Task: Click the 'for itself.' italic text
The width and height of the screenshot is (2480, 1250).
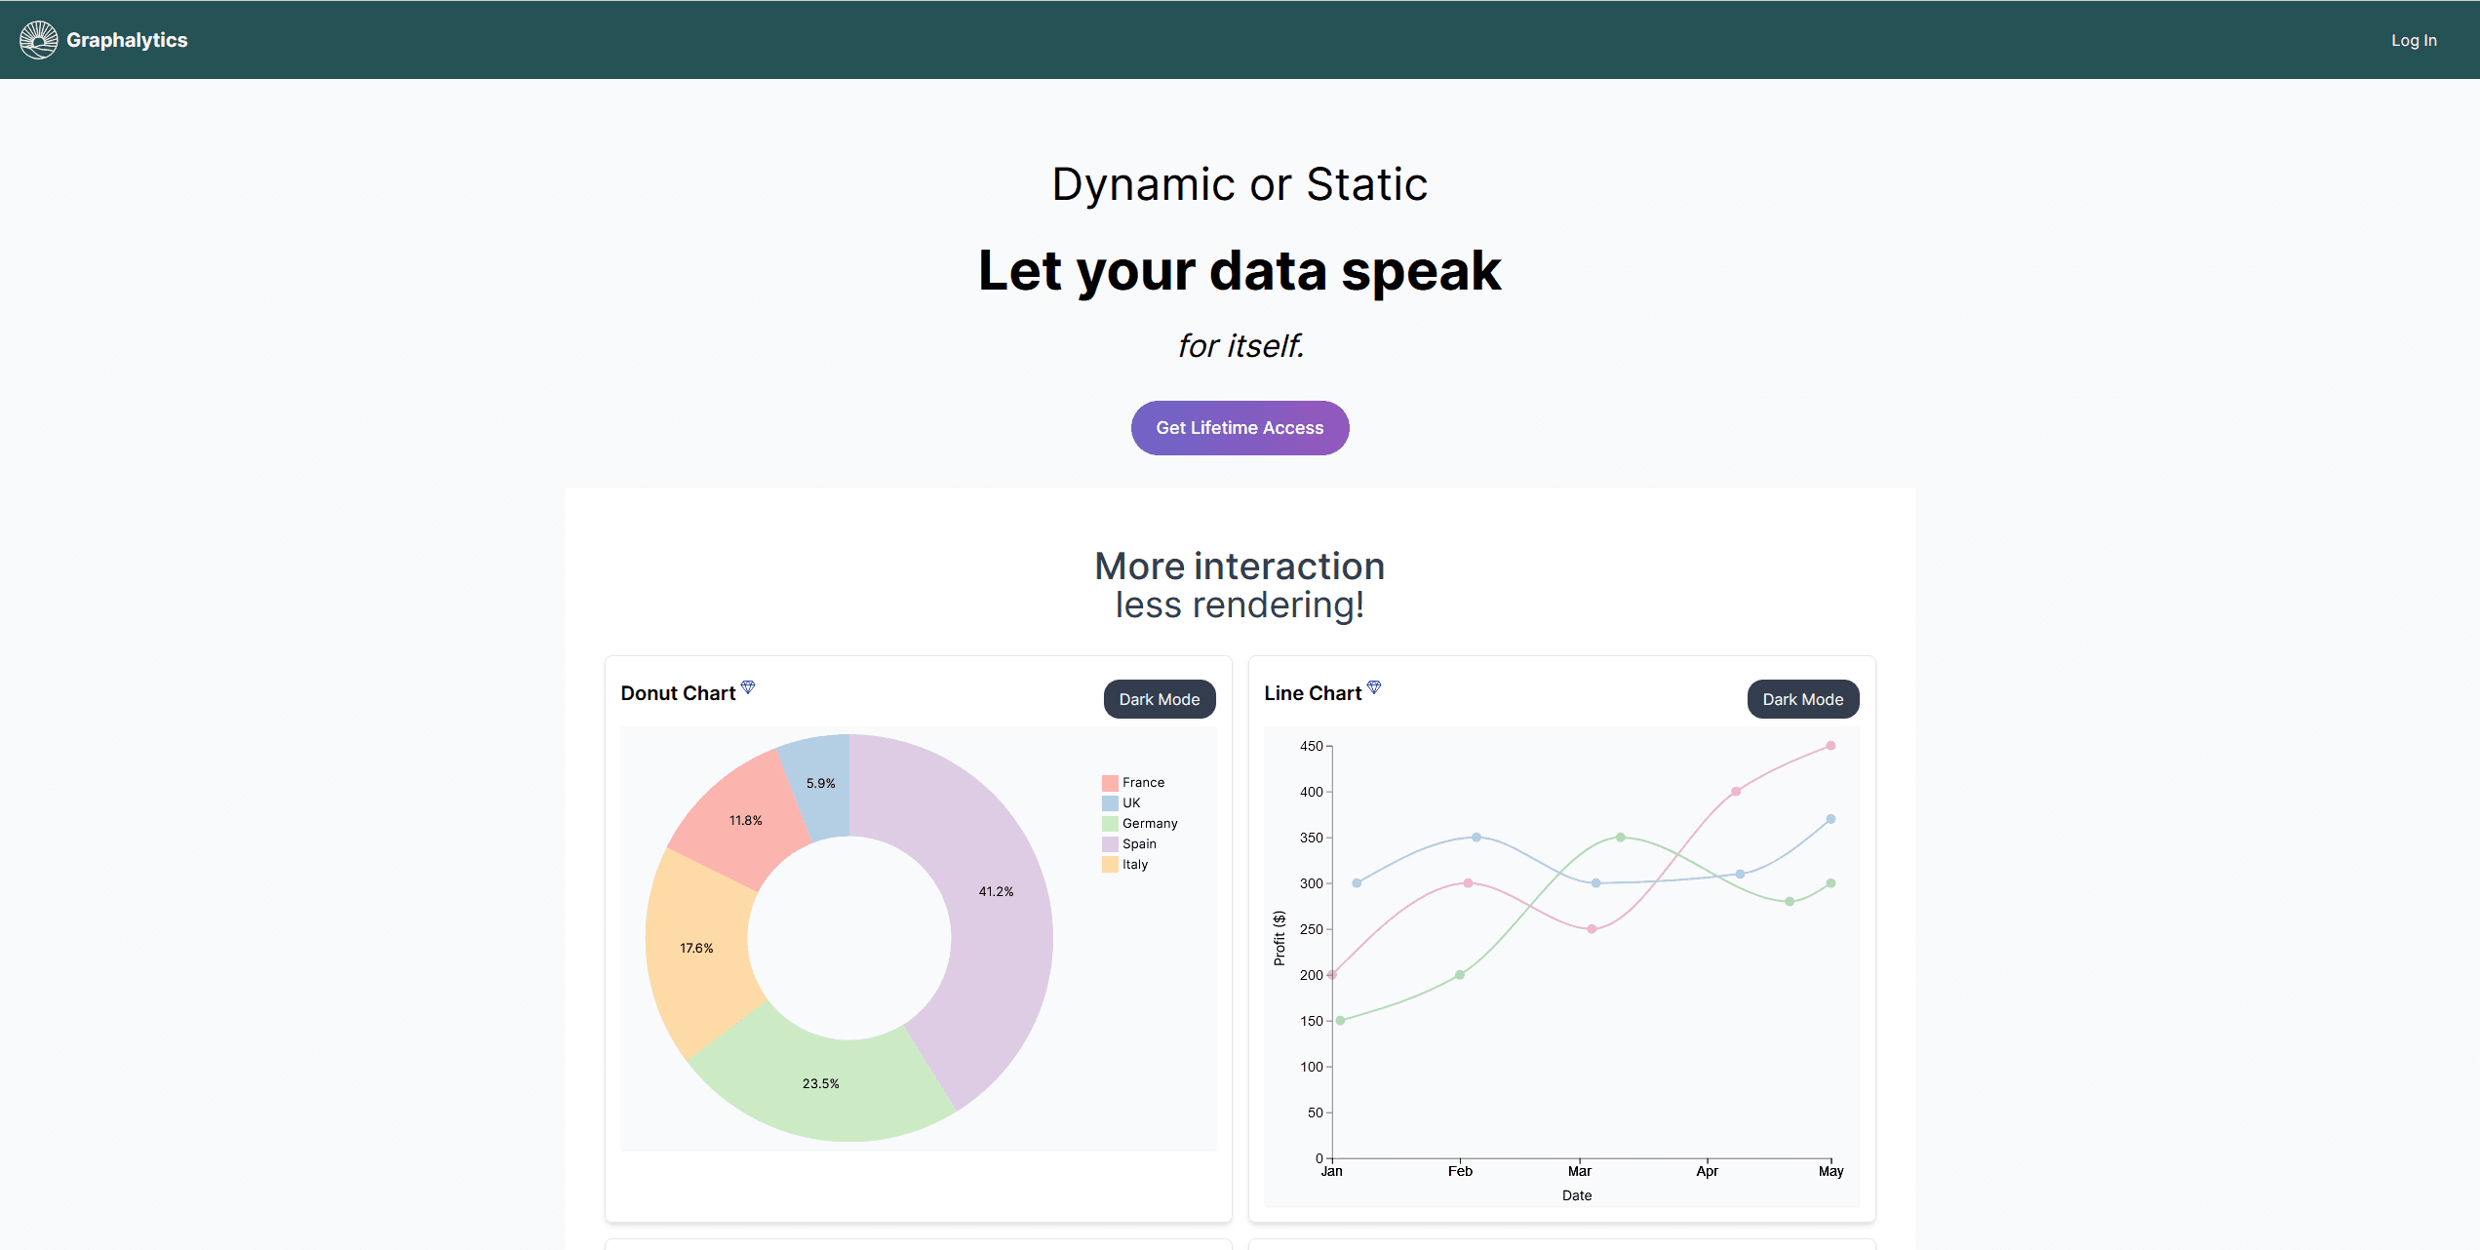Action: coord(1240,346)
